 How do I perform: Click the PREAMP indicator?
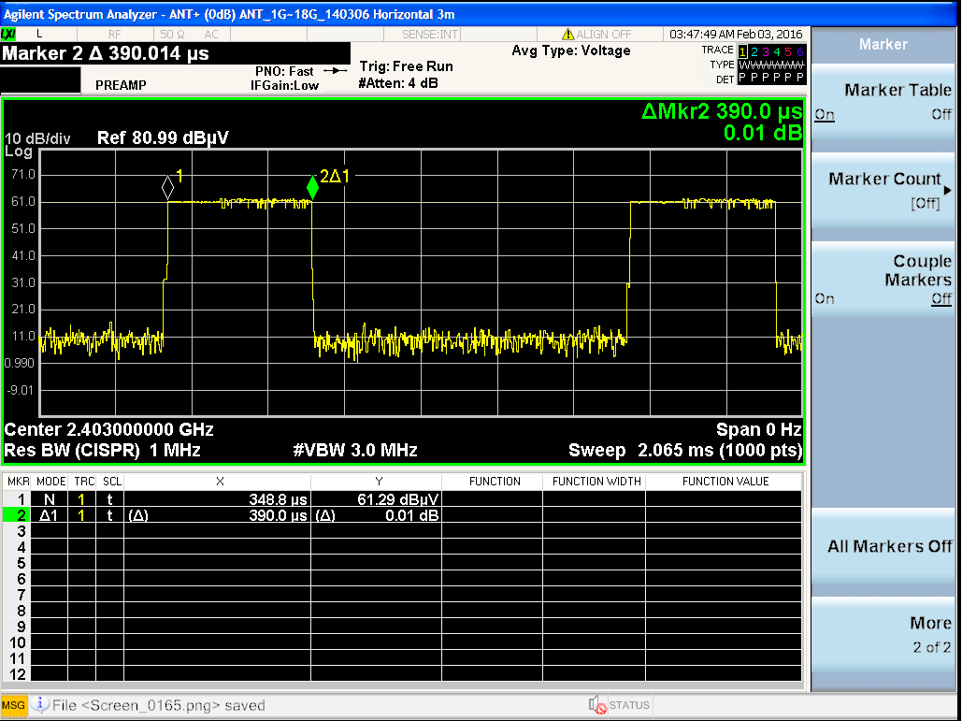[x=121, y=85]
